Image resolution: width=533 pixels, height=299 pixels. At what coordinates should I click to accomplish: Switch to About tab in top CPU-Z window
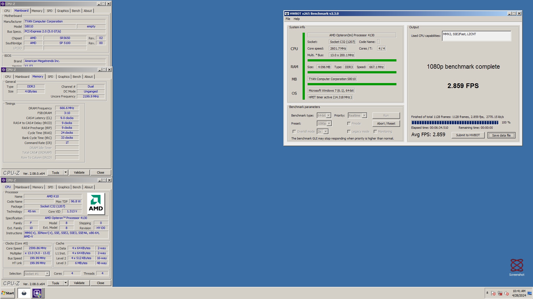tap(88, 11)
